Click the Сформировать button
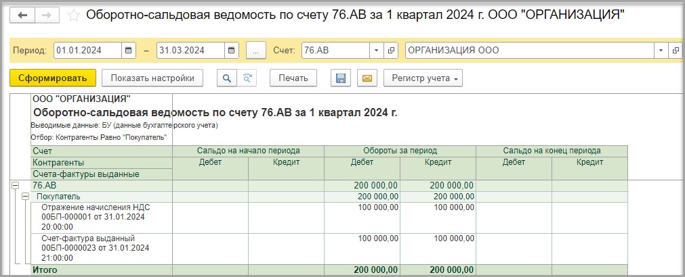The image size is (685, 277). pos(52,78)
